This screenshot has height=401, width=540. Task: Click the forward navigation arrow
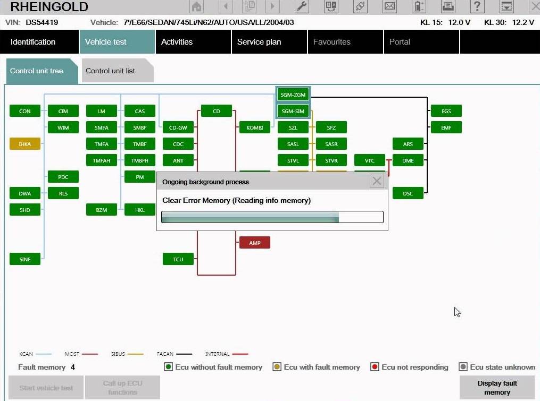272,6
